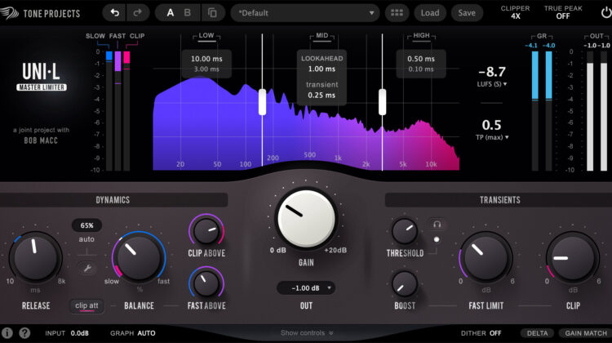
Task: Click the -8.7 loudness readout
Action: [492, 72]
